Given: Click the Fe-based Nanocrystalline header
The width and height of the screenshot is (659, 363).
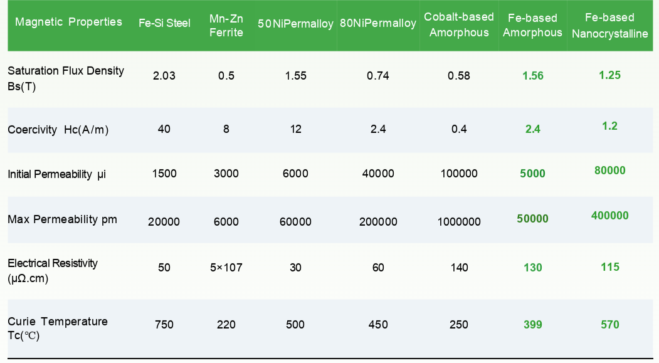Looking at the screenshot, I should [610, 26].
